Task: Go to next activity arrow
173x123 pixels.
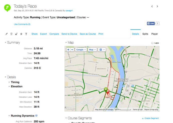Action: click(x=157, y=6)
